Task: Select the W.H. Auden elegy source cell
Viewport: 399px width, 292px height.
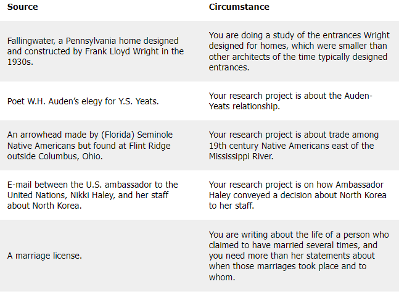Action: click(x=83, y=101)
